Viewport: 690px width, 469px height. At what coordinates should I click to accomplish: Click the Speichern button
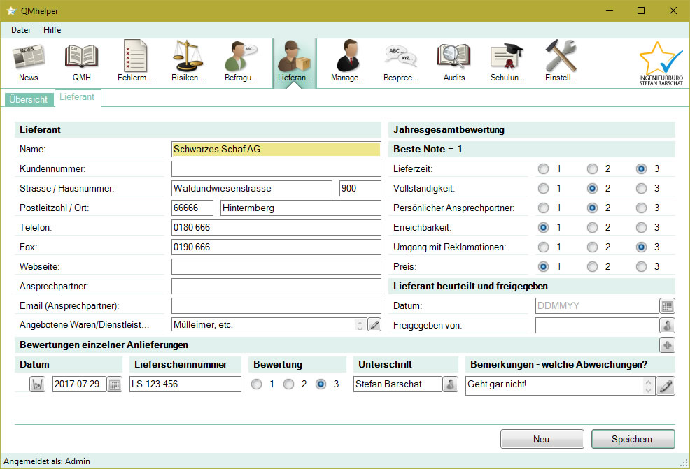(633, 439)
